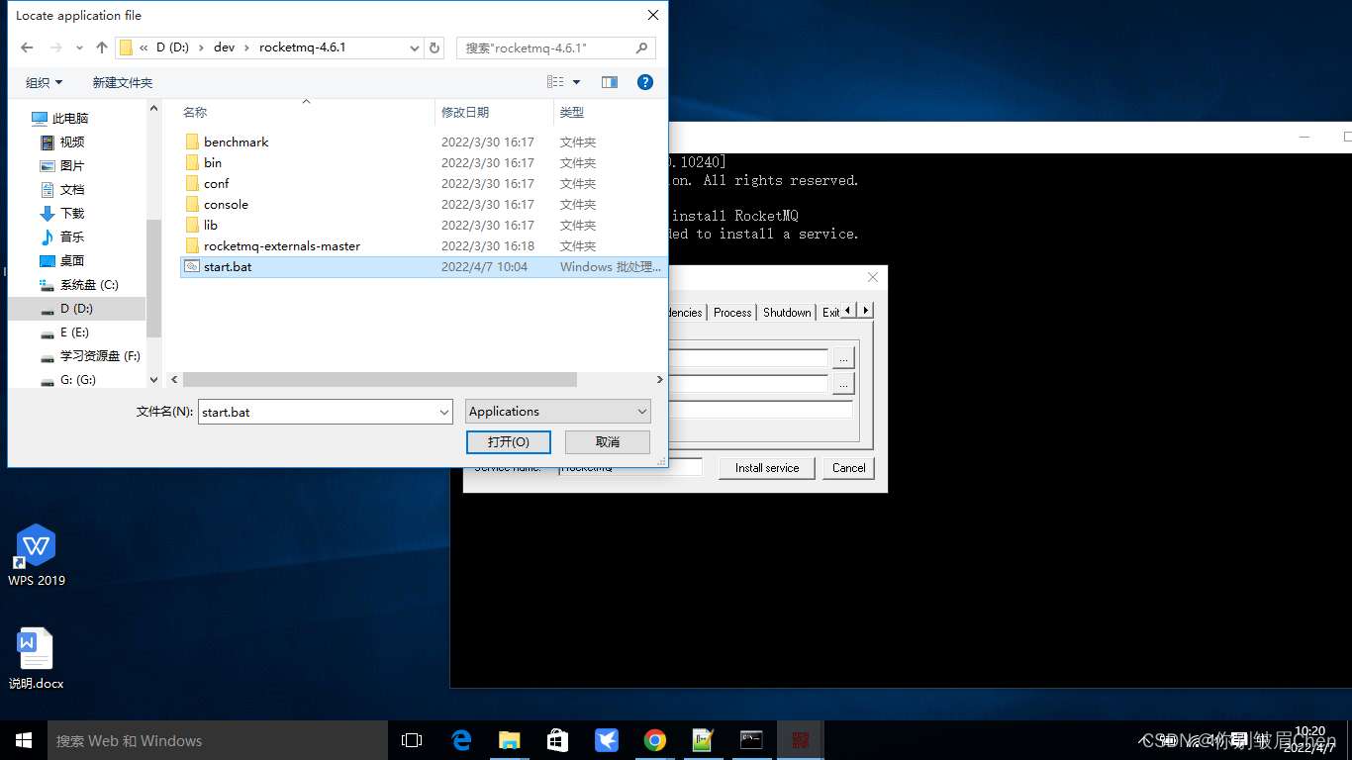Open the help question mark icon
This screenshot has height=760, width=1352.
pyautogui.click(x=644, y=82)
